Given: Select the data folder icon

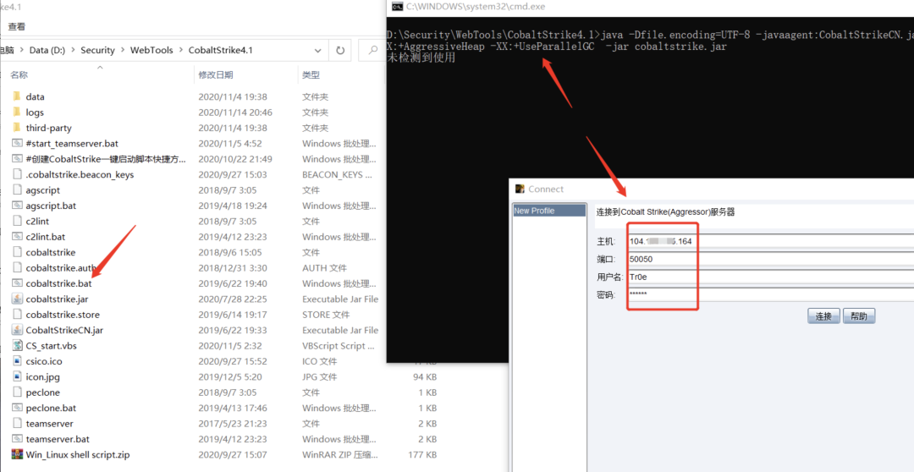Looking at the screenshot, I should pyautogui.click(x=17, y=96).
